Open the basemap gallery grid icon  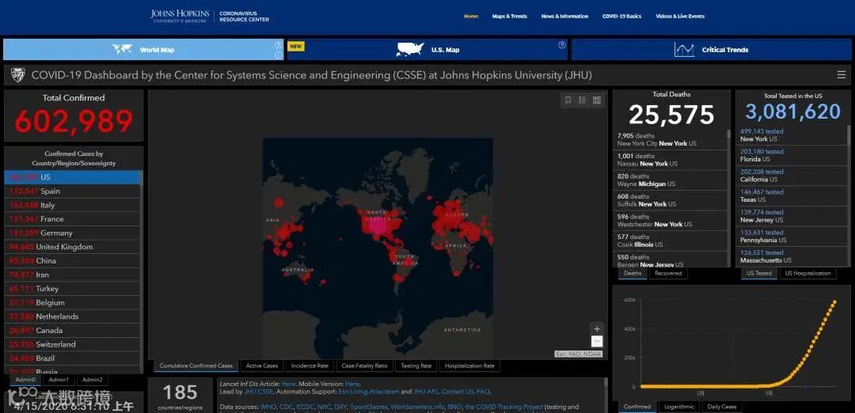click(597, 100)
